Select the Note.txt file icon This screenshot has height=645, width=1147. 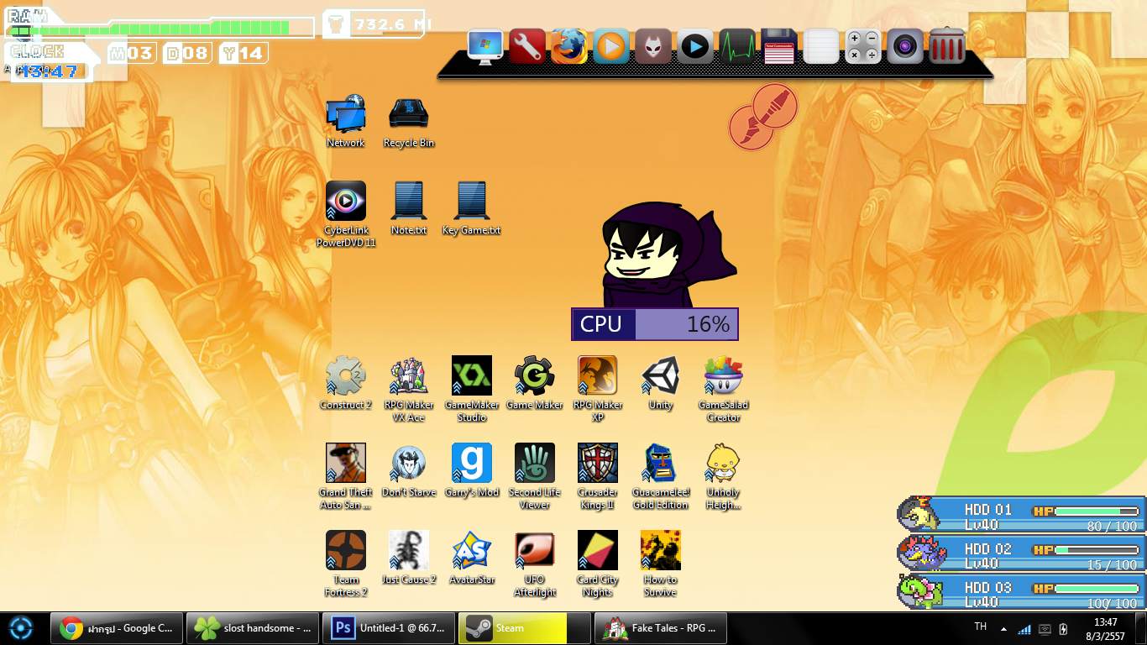click(409, 208)
